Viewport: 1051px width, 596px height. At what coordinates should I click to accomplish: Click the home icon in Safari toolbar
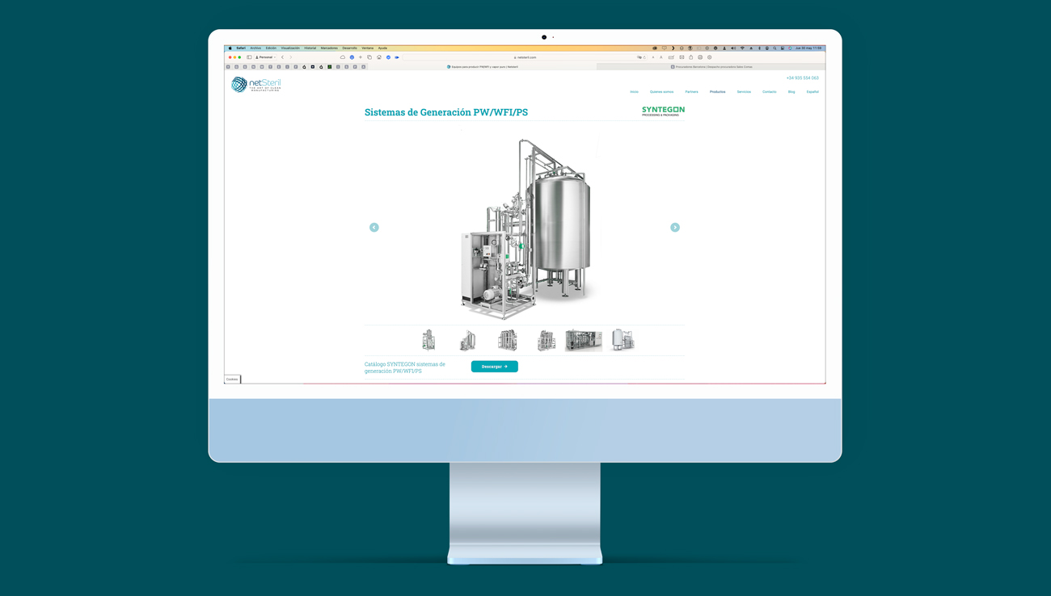coord(379,57)
